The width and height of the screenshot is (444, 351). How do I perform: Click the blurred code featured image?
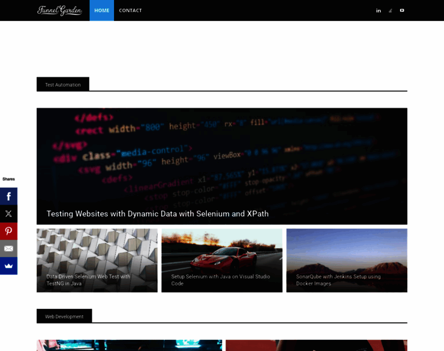[221, 152]
